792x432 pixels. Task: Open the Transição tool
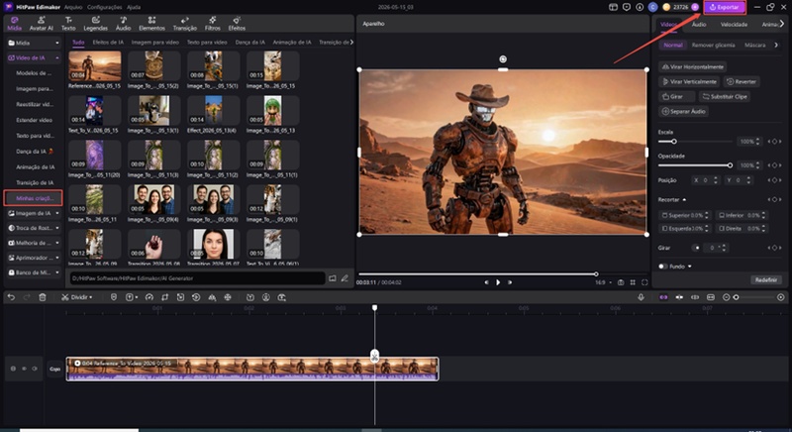tap(185, 23)
